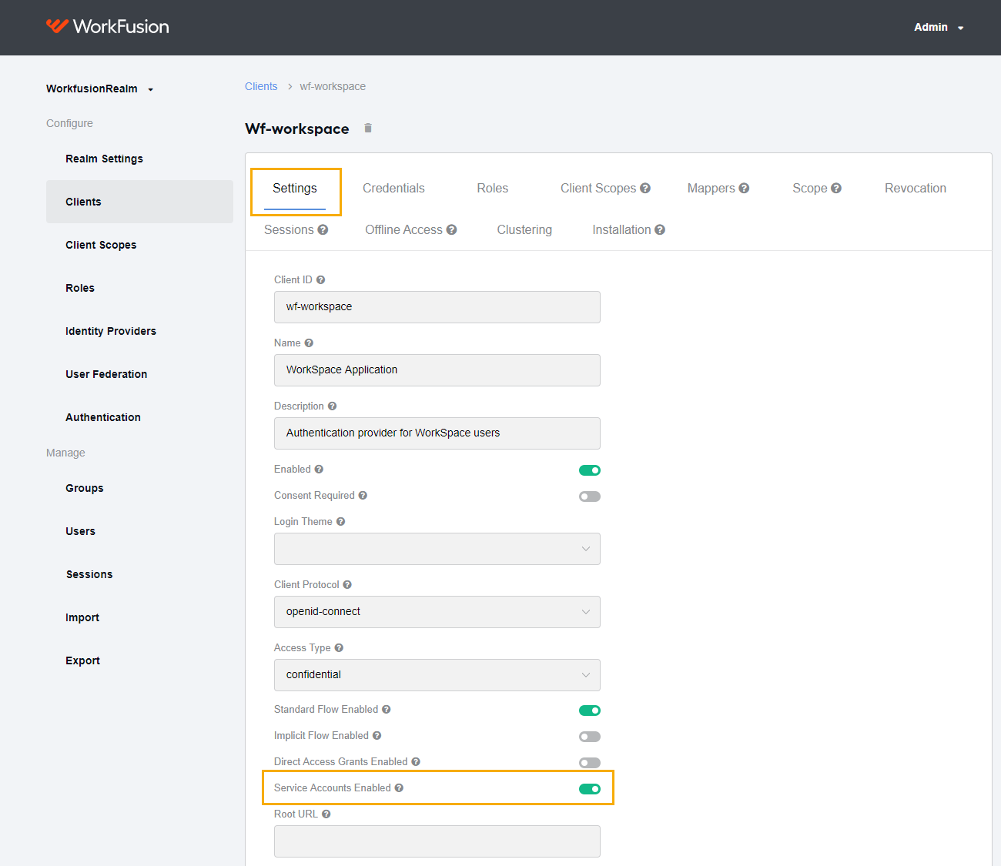
Task: Show help for Client Scopes tab
Action: tap(645, 188)
